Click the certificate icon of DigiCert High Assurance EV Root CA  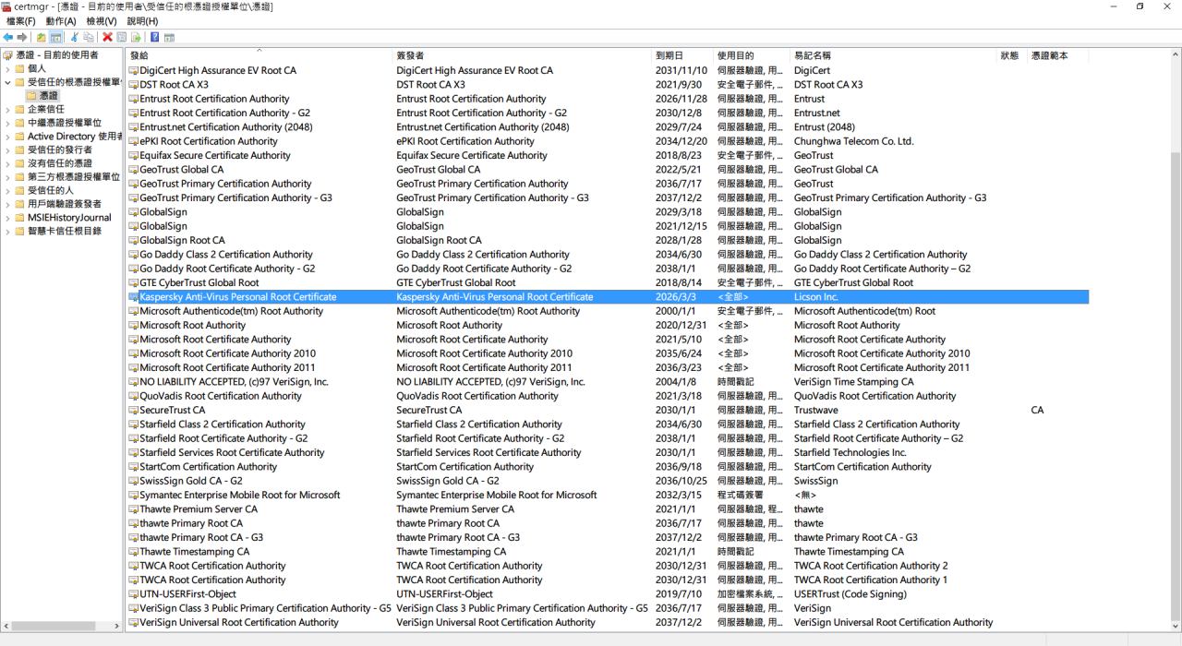point(134,70)
